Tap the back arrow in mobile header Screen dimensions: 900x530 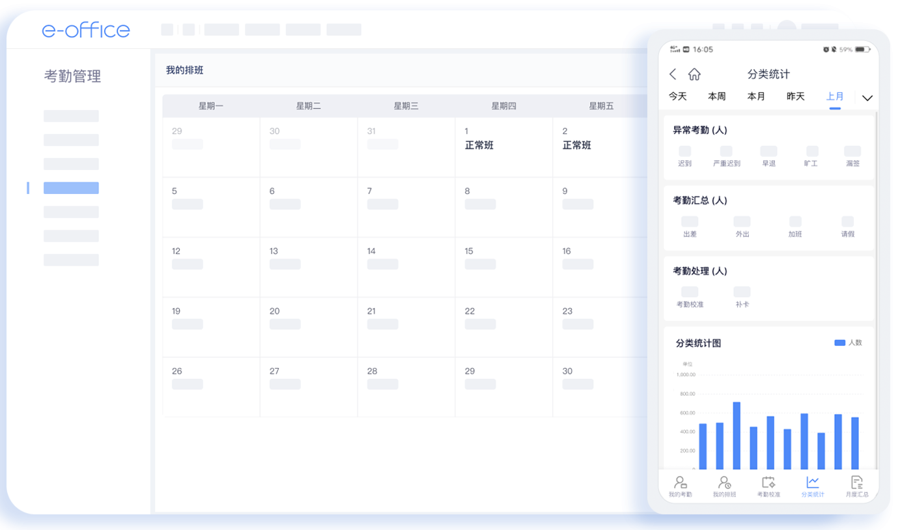[x=673, y=74]
